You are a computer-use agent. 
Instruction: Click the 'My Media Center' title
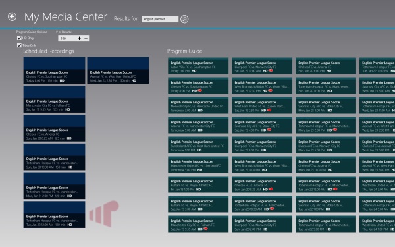coord(66,17)
